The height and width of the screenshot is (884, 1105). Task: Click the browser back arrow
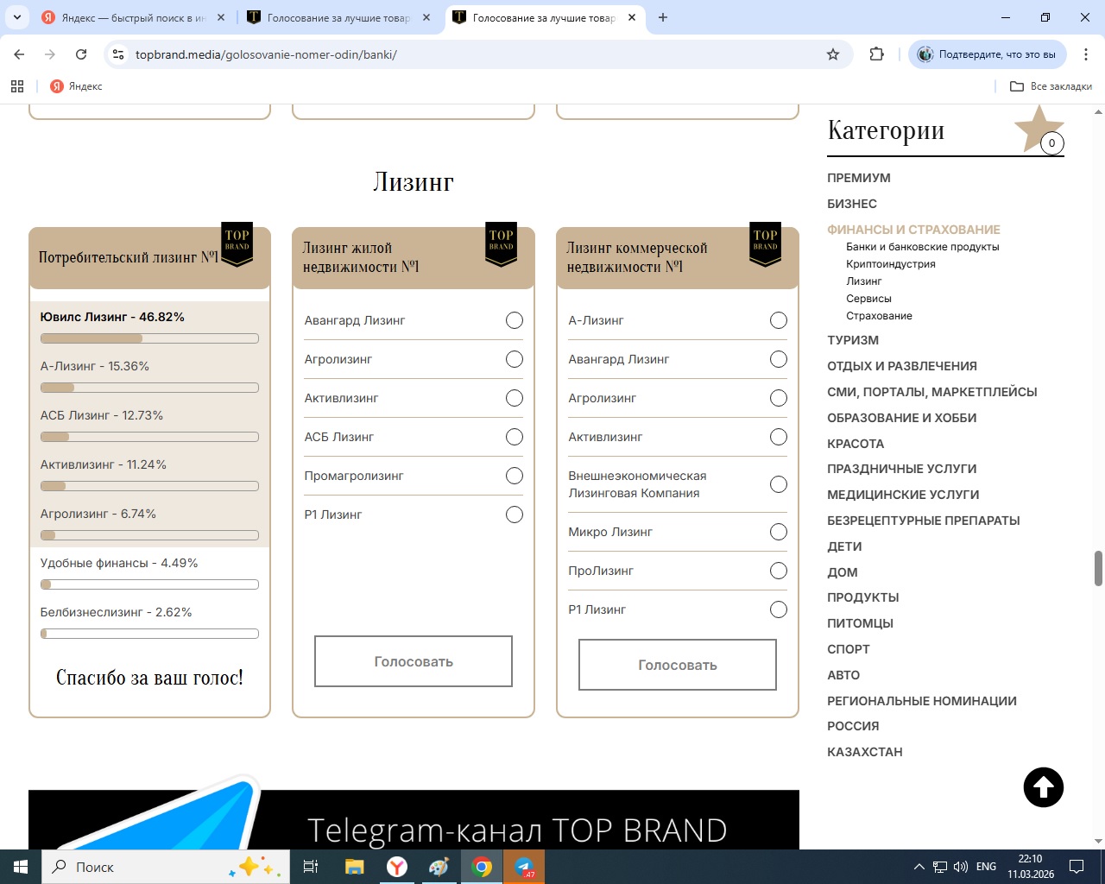click(x=19, y=54)
